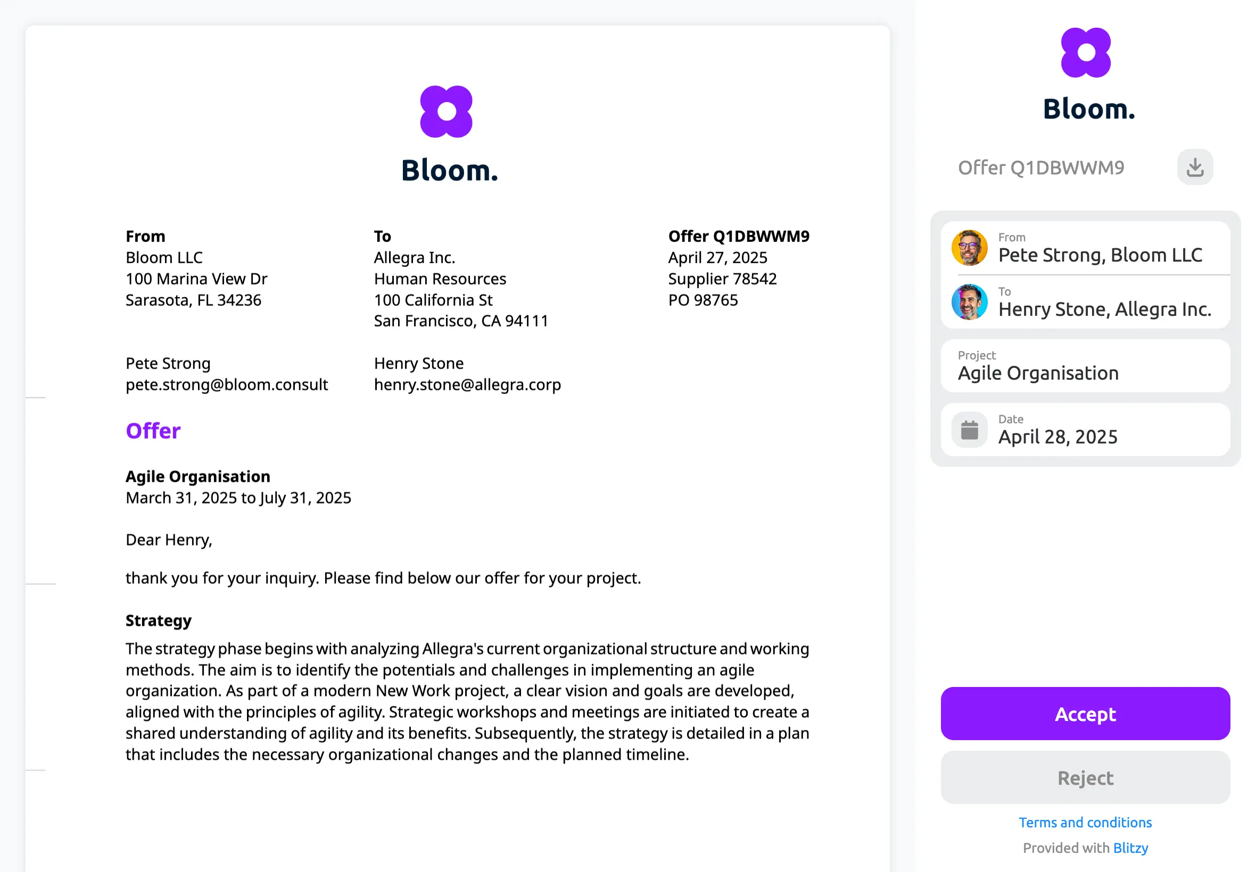Viewport: 1256px width, 872px height.
Task: Open the Blitzy provider link
Action: [x=1130, y=848]
